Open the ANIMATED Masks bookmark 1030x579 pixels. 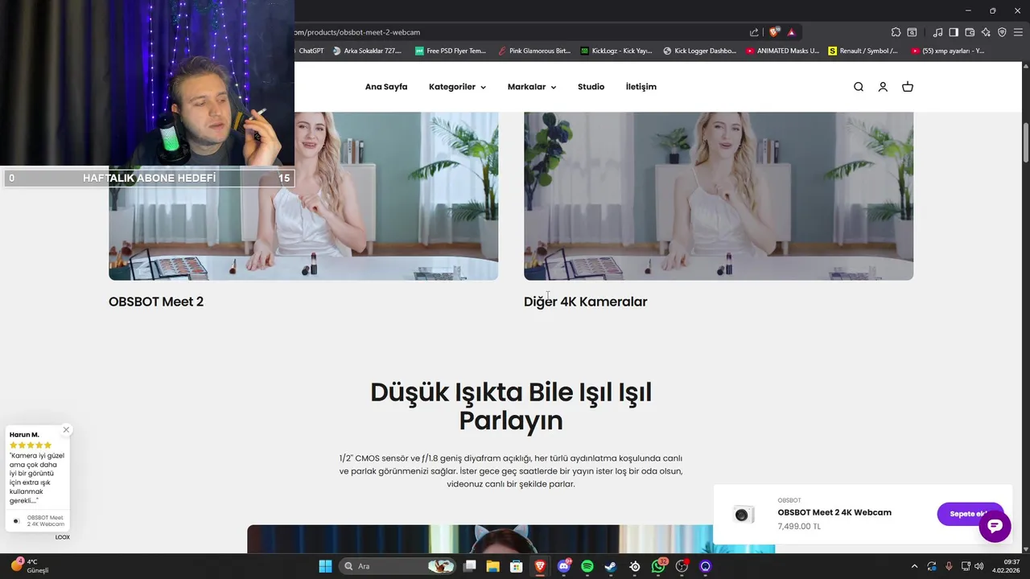(782, 51)
